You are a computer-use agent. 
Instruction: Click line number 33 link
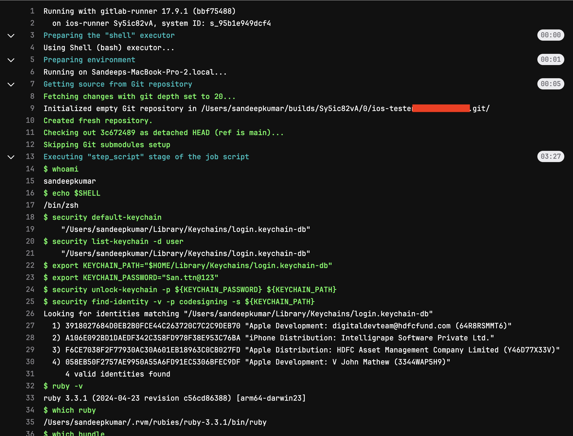[x=30, y=398]
